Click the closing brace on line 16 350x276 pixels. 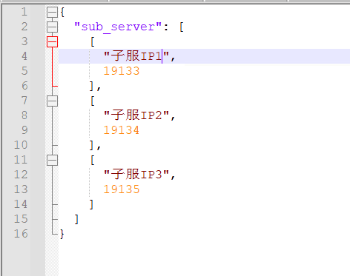coord(62,234)
